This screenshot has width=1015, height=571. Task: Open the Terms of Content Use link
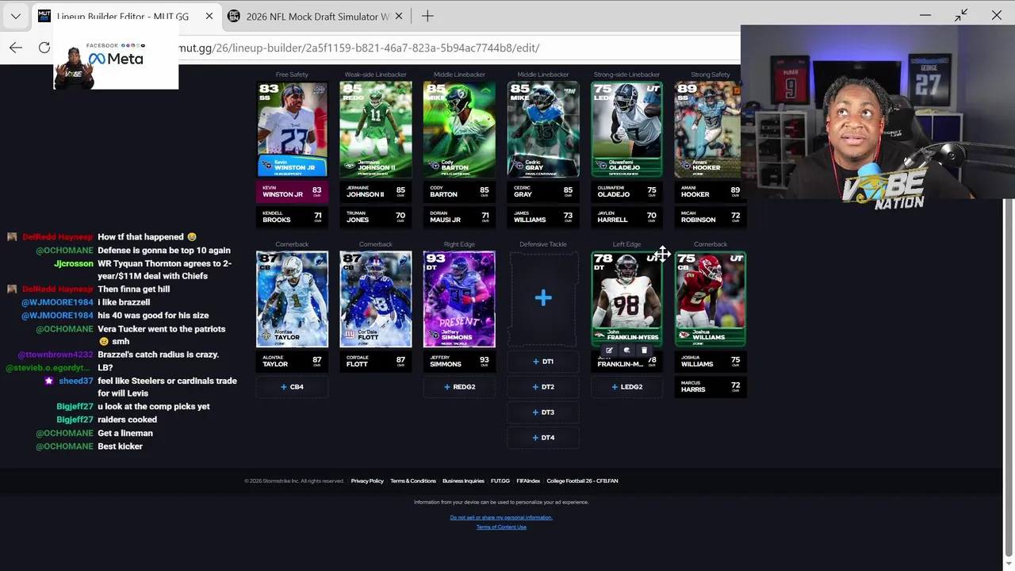coord(501,527)
